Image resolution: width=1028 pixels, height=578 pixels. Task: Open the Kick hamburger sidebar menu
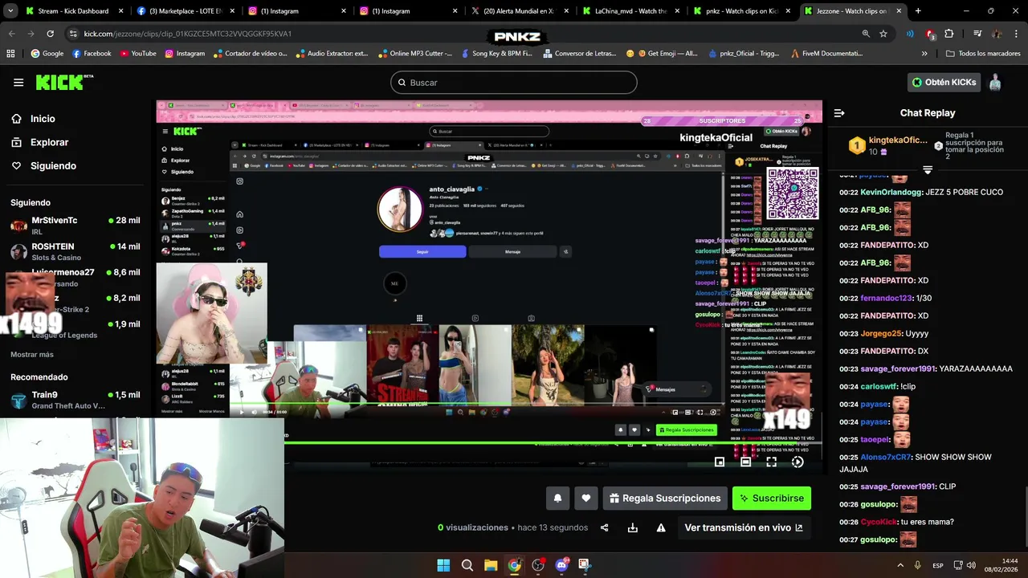click(18, 82)
